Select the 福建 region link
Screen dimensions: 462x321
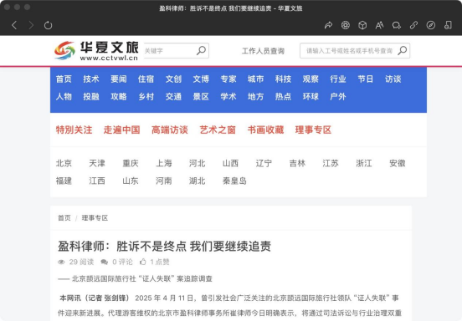(64, 181)
